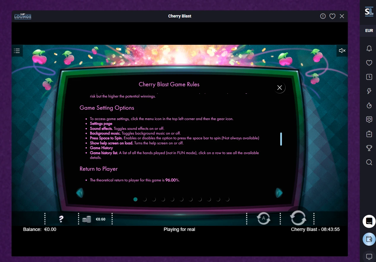Click the 'Press Space to Spin.' rule line
Viewport: 376px width, 262px height.
coord(174,138)
